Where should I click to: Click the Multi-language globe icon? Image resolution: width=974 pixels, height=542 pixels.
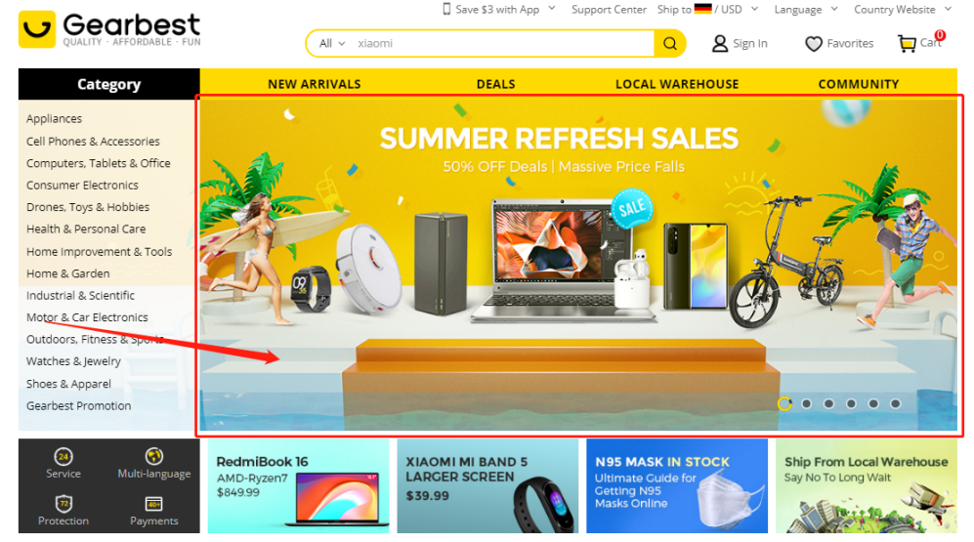(154, 456)
